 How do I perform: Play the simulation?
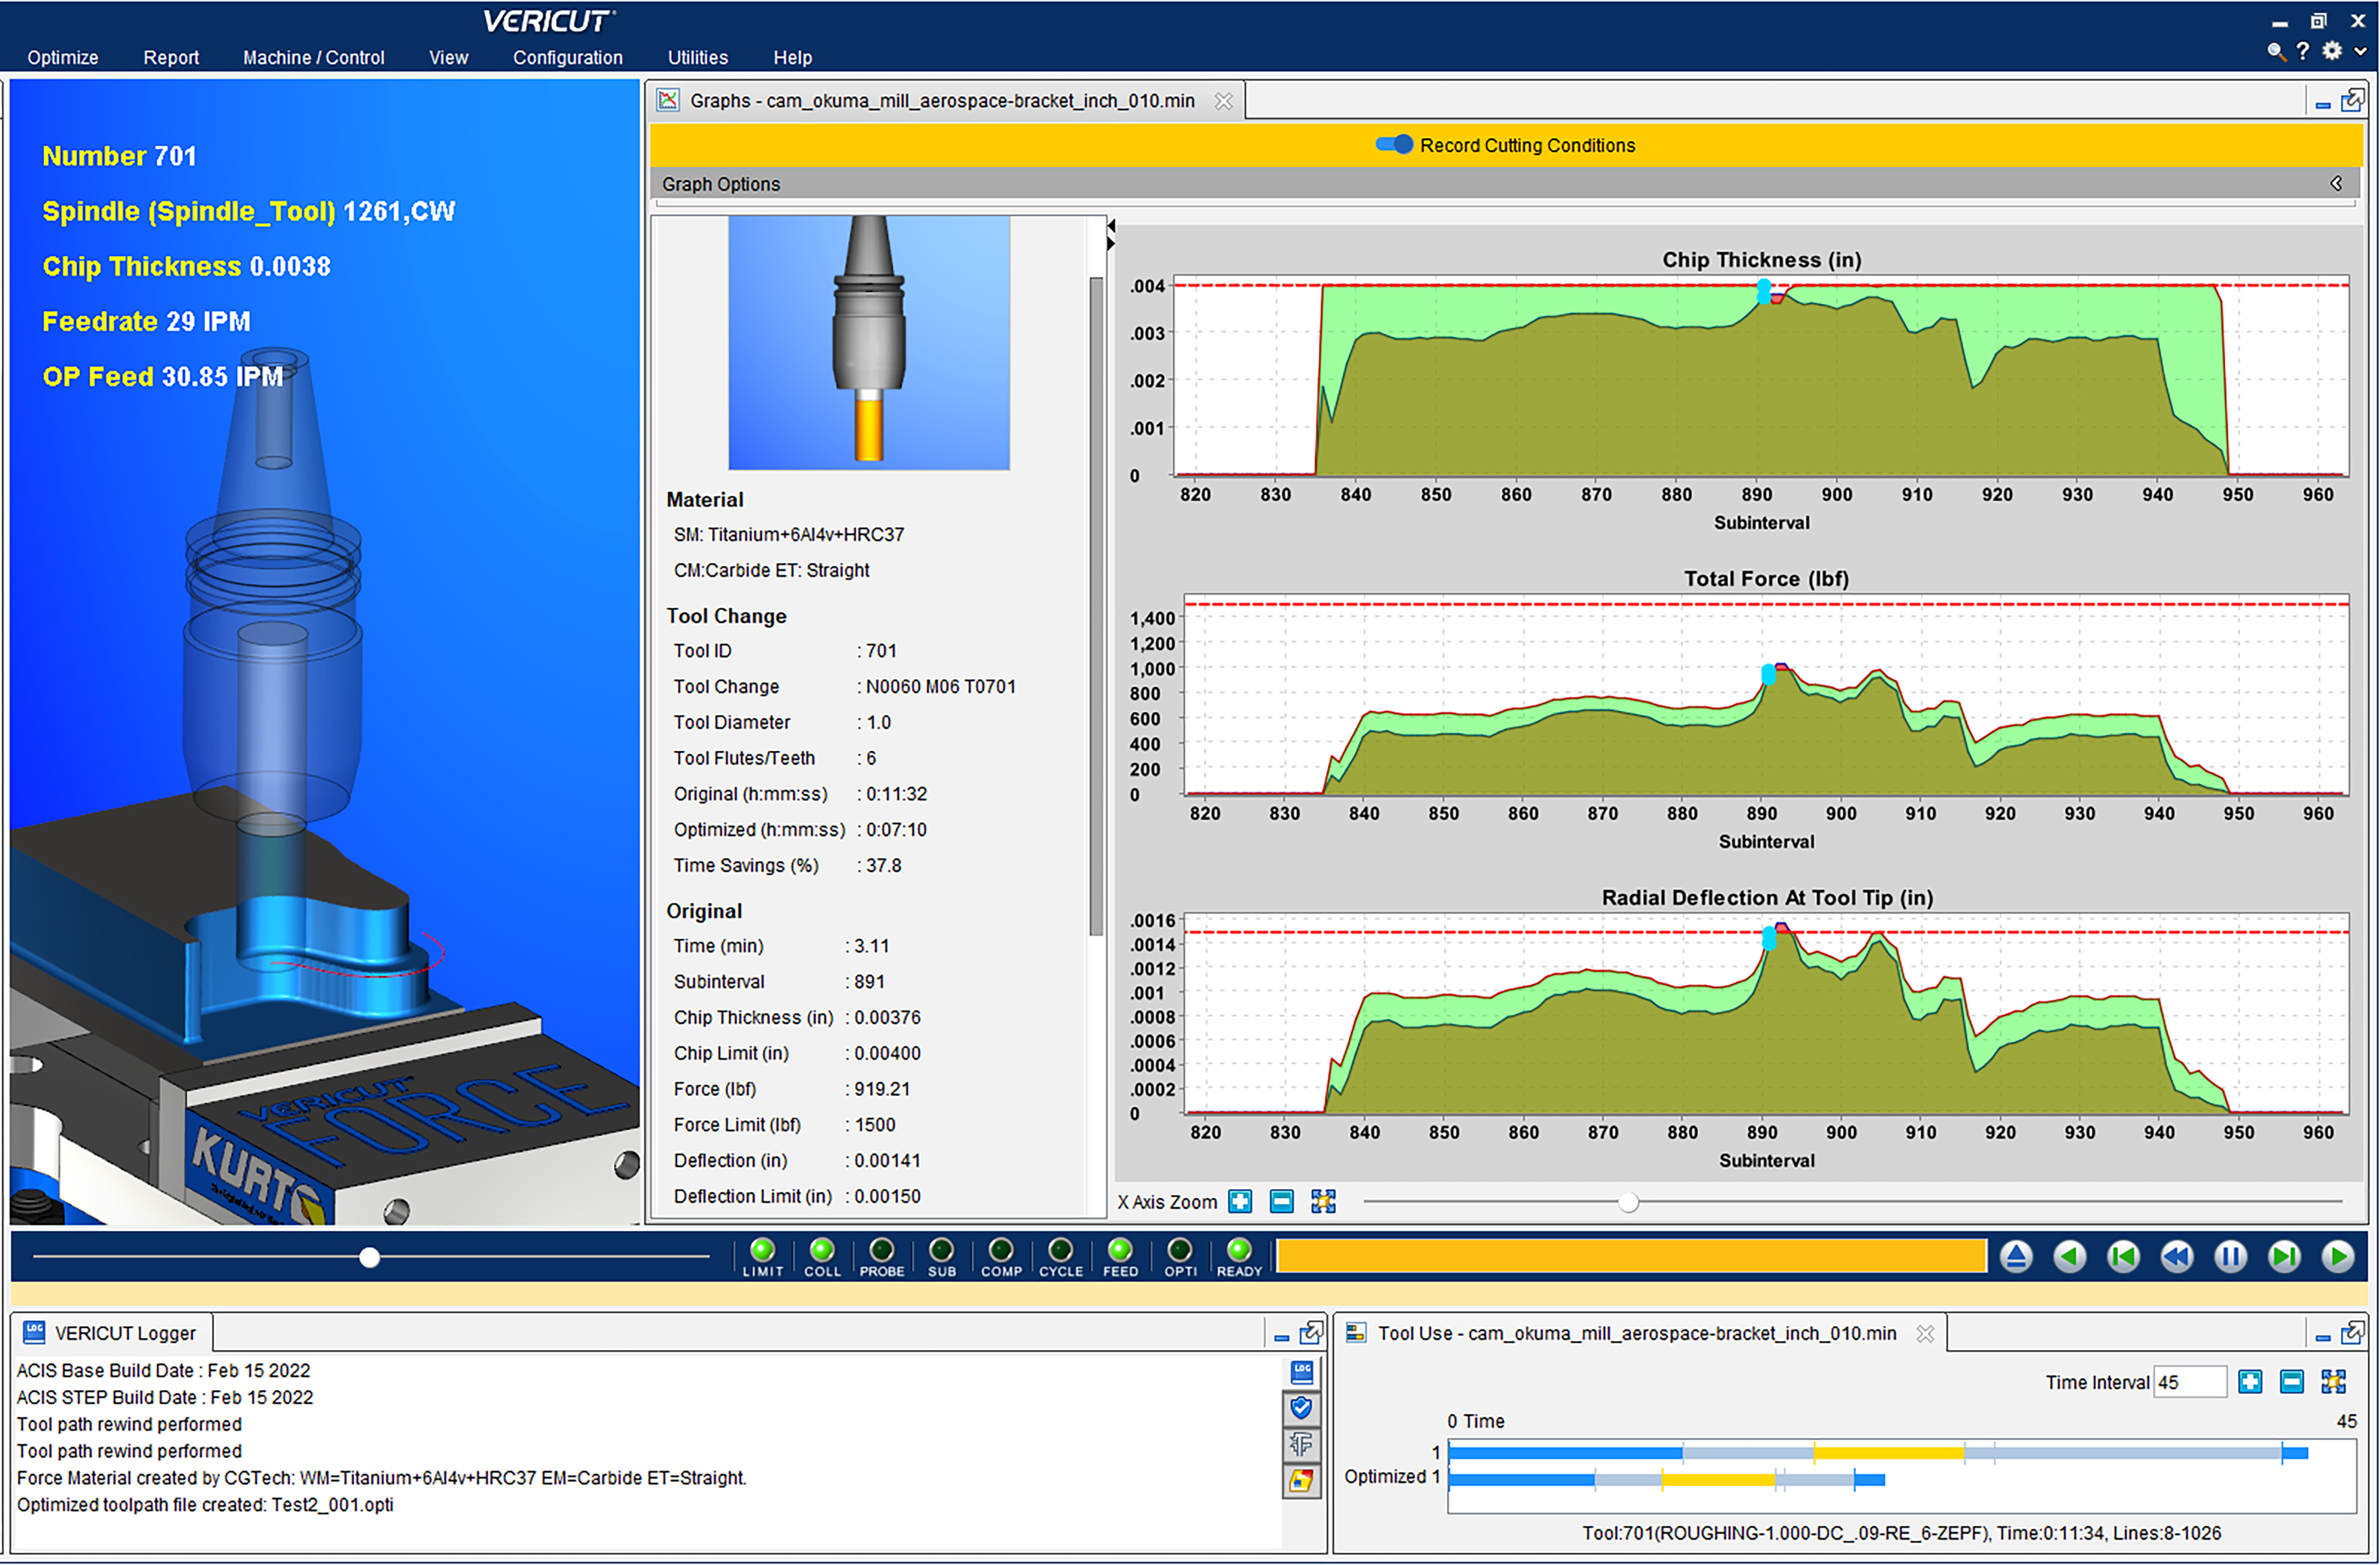pyautogui.click(x=2337, y=1257)
